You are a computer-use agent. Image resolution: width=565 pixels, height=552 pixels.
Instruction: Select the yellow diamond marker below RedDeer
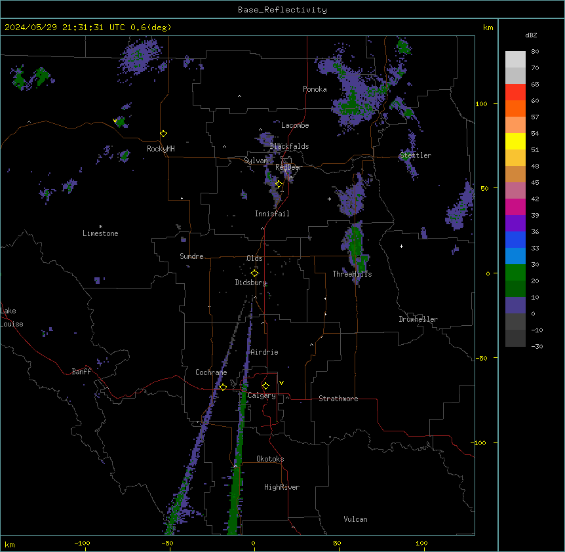279,184
